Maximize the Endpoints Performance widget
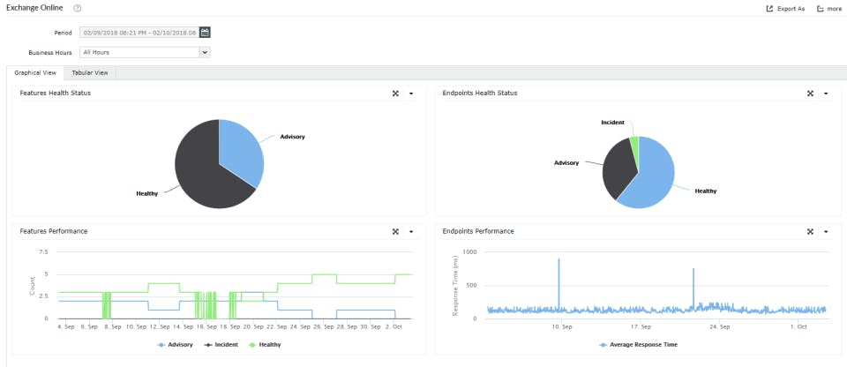Screen dimensions: 847x367 [810, 231]
